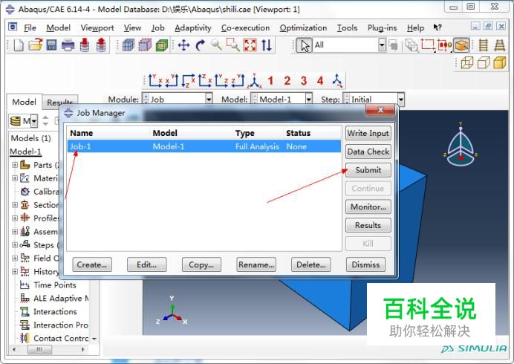Click the context help question arrow icon
The height and width of the screenshot is (364, 514).
(437, 27)
